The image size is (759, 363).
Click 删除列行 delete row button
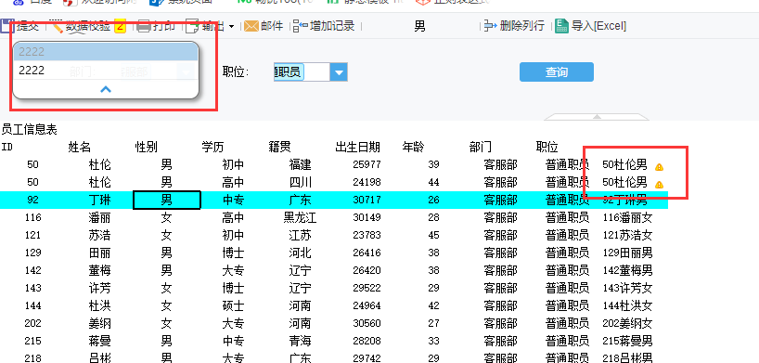pos(514,26)
